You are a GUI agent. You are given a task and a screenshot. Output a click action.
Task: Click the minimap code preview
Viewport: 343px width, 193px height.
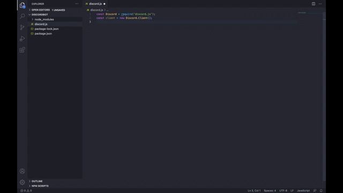pyautogui.click(x=302, y=13)
